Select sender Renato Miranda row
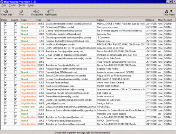Image resolution: width=176 pixels, height=134 pixels. [x=62, y=96]
